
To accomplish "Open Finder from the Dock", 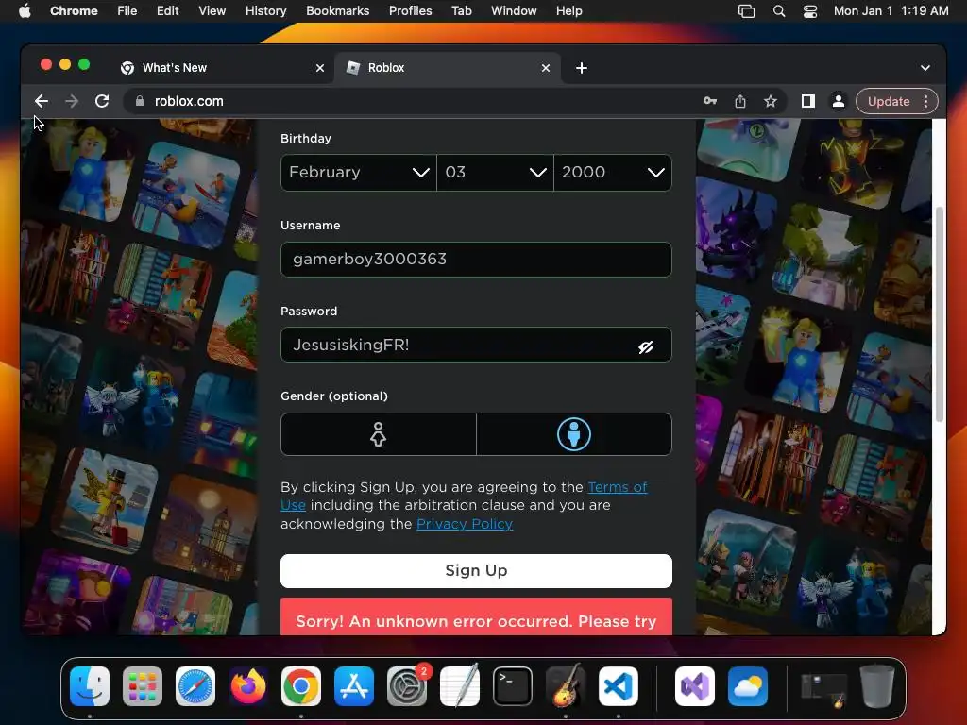I will tap(90, 686).
